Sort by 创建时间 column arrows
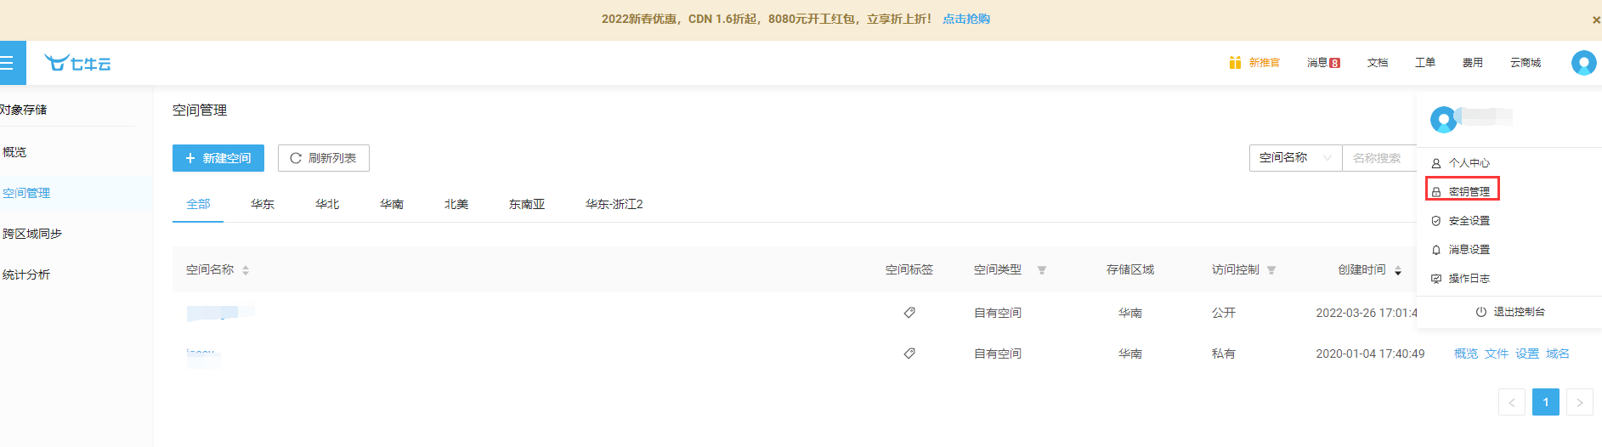 pos(1398,270)
